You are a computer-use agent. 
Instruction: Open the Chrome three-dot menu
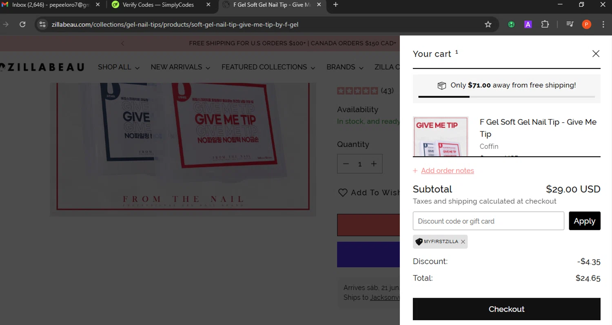pyautogui.click(x=603, y=24)
